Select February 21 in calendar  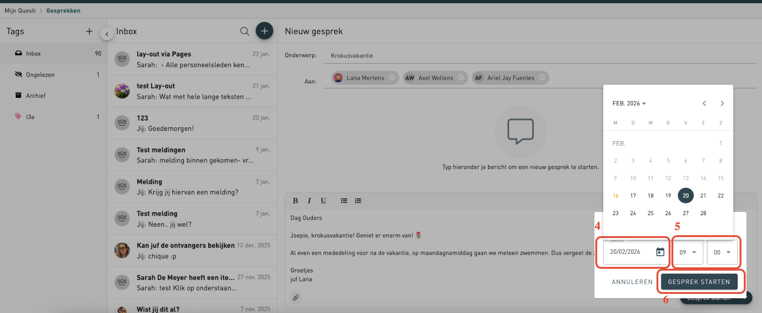tap(703, 196)
